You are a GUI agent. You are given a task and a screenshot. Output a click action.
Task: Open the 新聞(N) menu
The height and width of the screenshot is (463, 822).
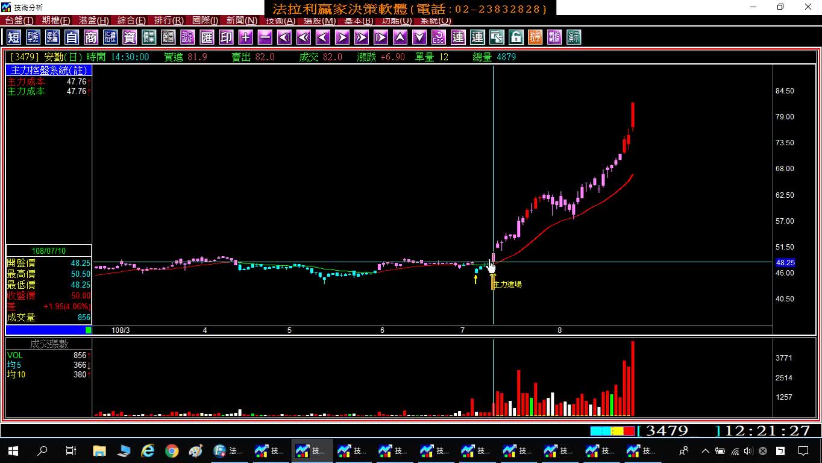pos(242,21)
